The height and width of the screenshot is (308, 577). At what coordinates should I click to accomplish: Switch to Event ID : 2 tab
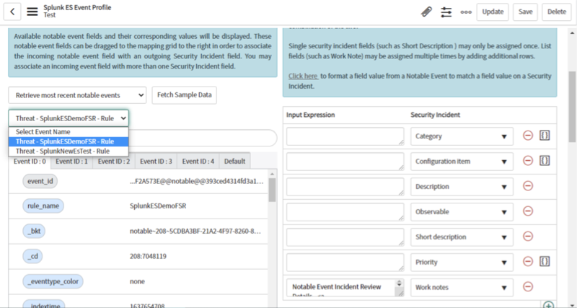[x=114, y=161]
